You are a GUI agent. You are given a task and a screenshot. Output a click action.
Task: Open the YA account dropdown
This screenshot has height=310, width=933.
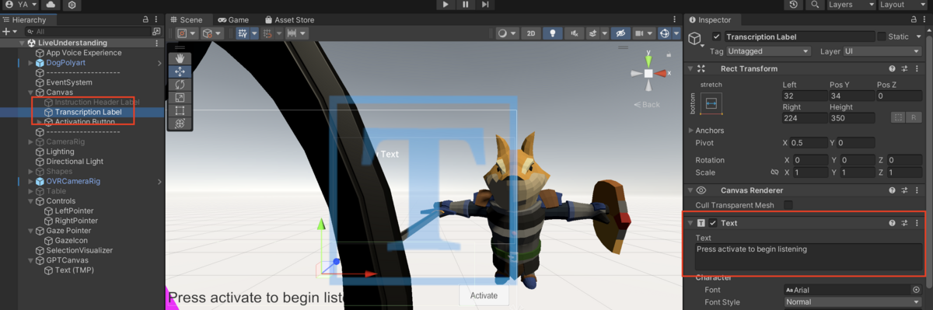click(x=21, y=5)
